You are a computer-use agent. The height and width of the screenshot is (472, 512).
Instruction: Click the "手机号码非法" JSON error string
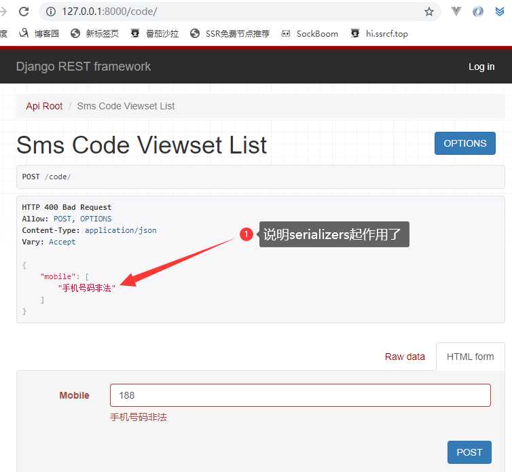coord(86,288)
